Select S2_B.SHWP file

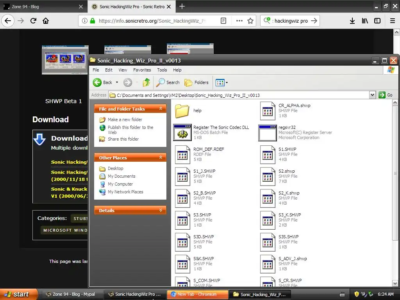coord(195,198)
